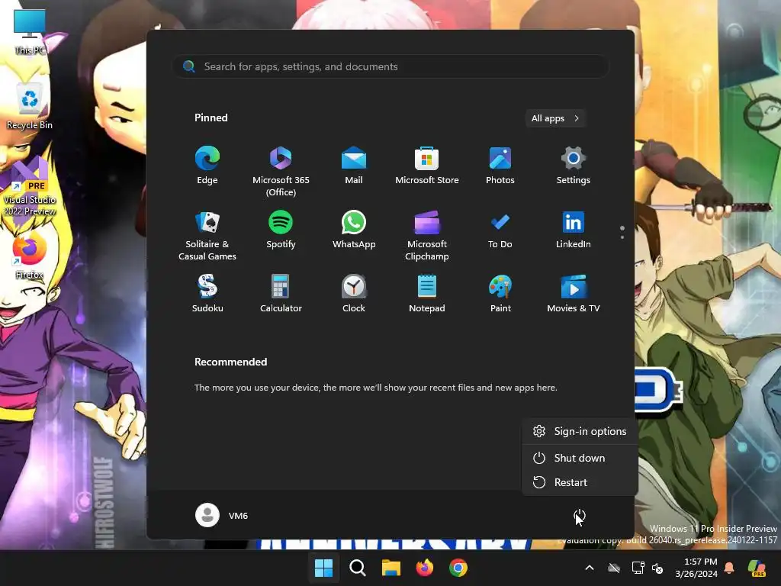Screen dimensions: 781x586
Task: Open File Explorer from taskbar
Action: (x=391, y=568)
